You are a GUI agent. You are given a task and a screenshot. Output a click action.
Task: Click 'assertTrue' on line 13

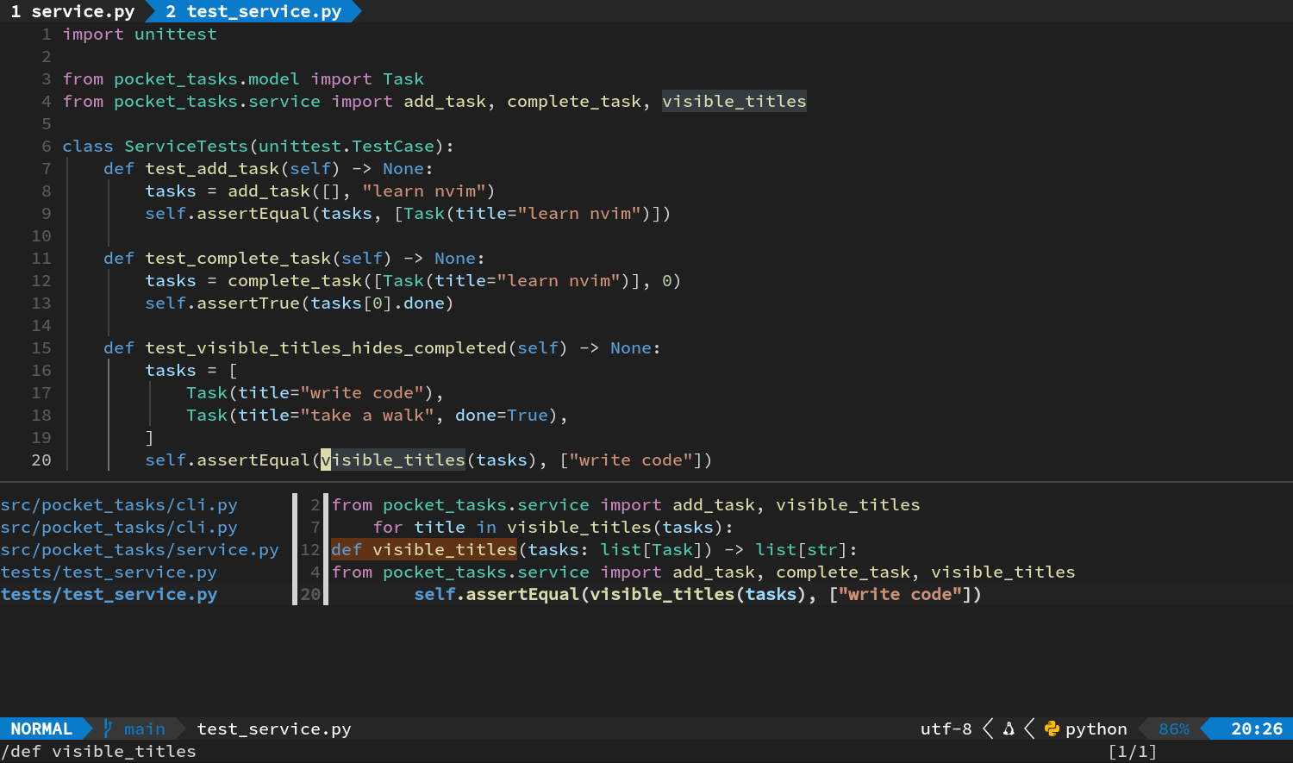coord(248,303)
